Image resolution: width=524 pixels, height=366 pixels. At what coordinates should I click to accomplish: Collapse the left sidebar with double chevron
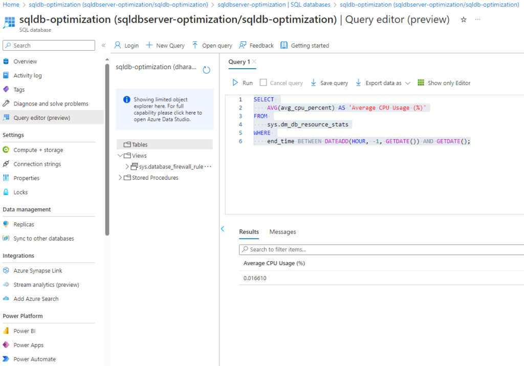point(103,46)
